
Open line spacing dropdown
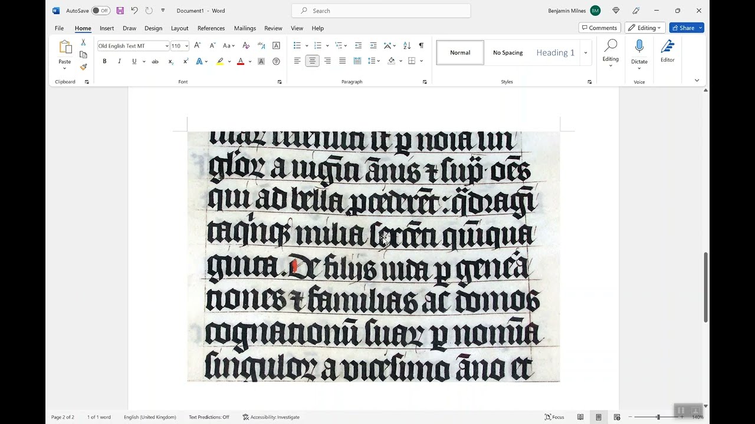coord(375,61)
